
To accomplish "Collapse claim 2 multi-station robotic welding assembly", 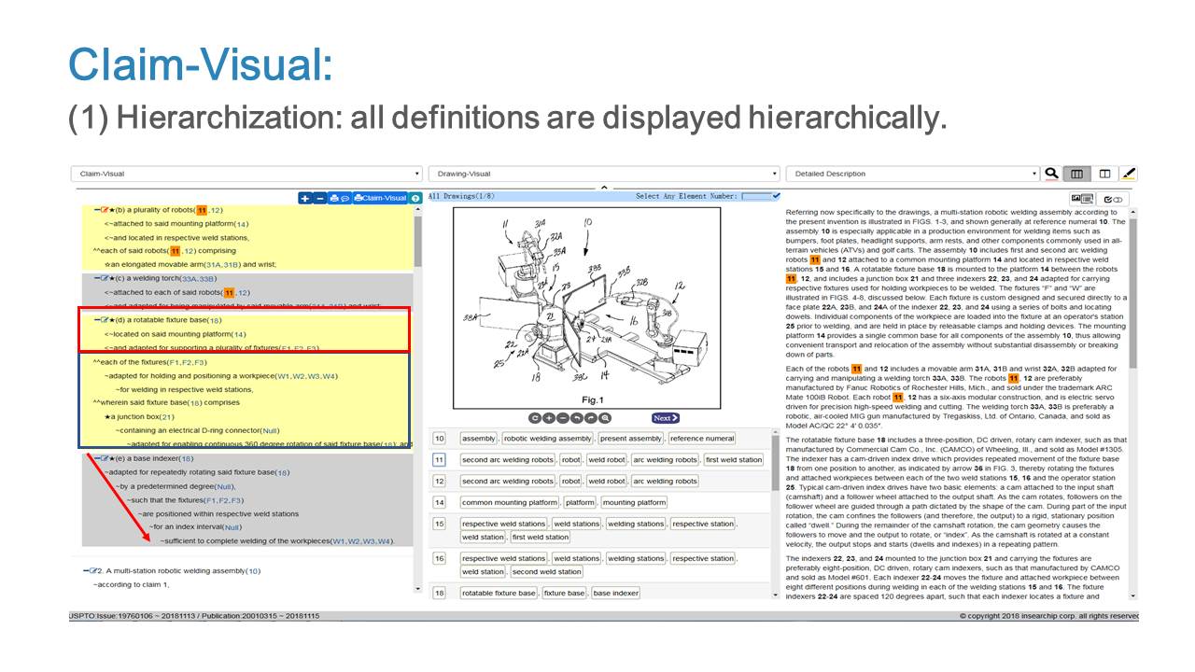I will (x=86, y=570).
